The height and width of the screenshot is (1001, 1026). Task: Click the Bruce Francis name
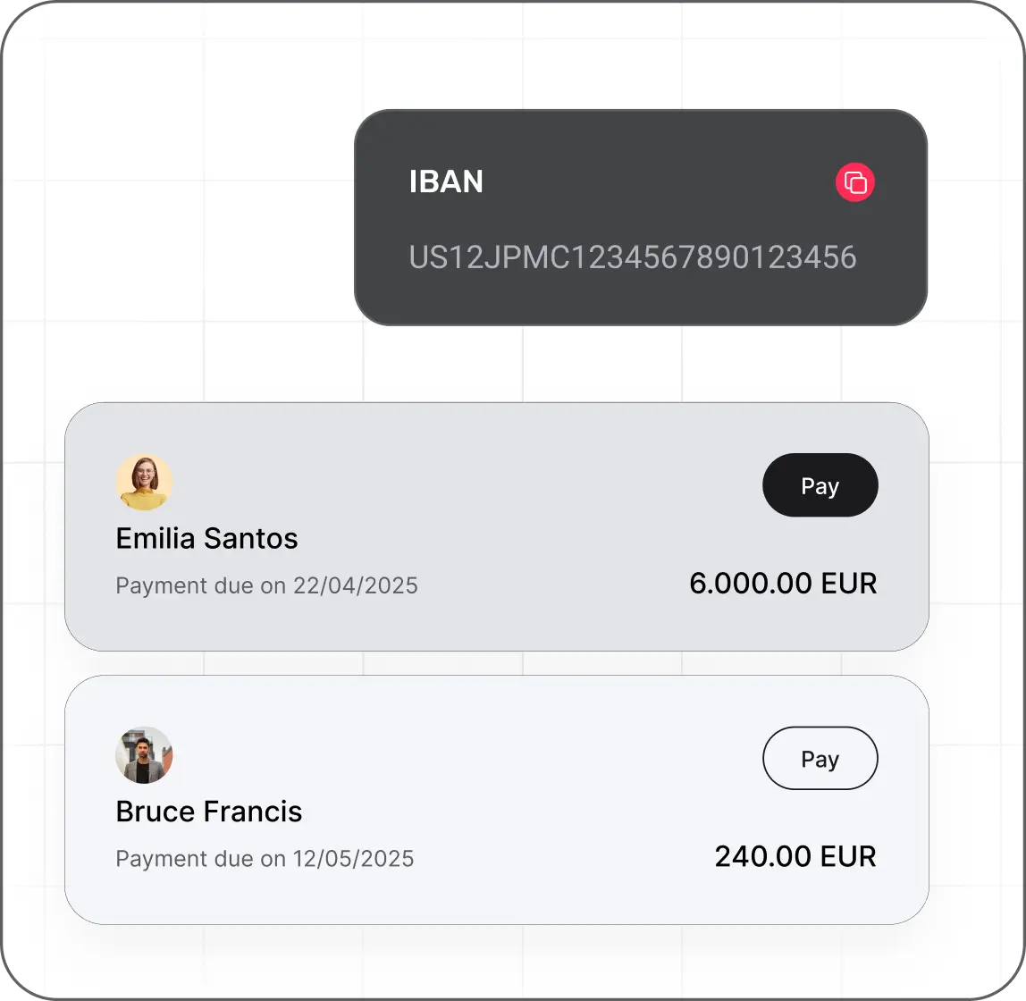pos(209,812)
